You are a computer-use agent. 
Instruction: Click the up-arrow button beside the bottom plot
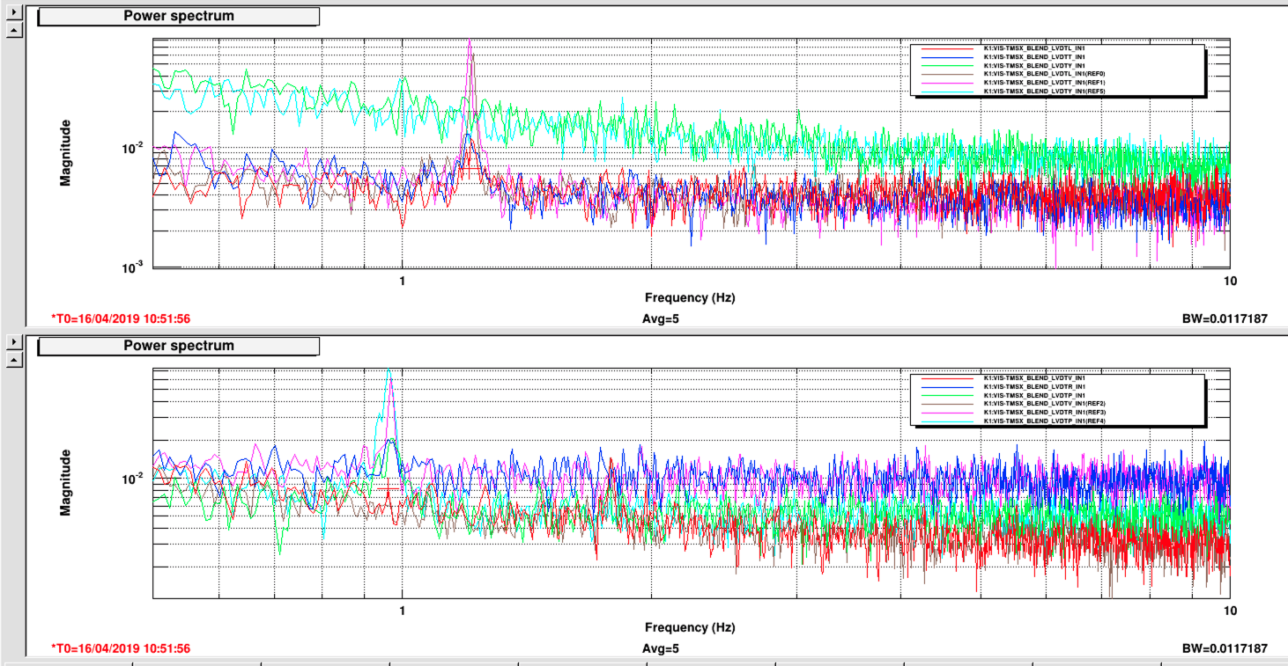point(13,361)
